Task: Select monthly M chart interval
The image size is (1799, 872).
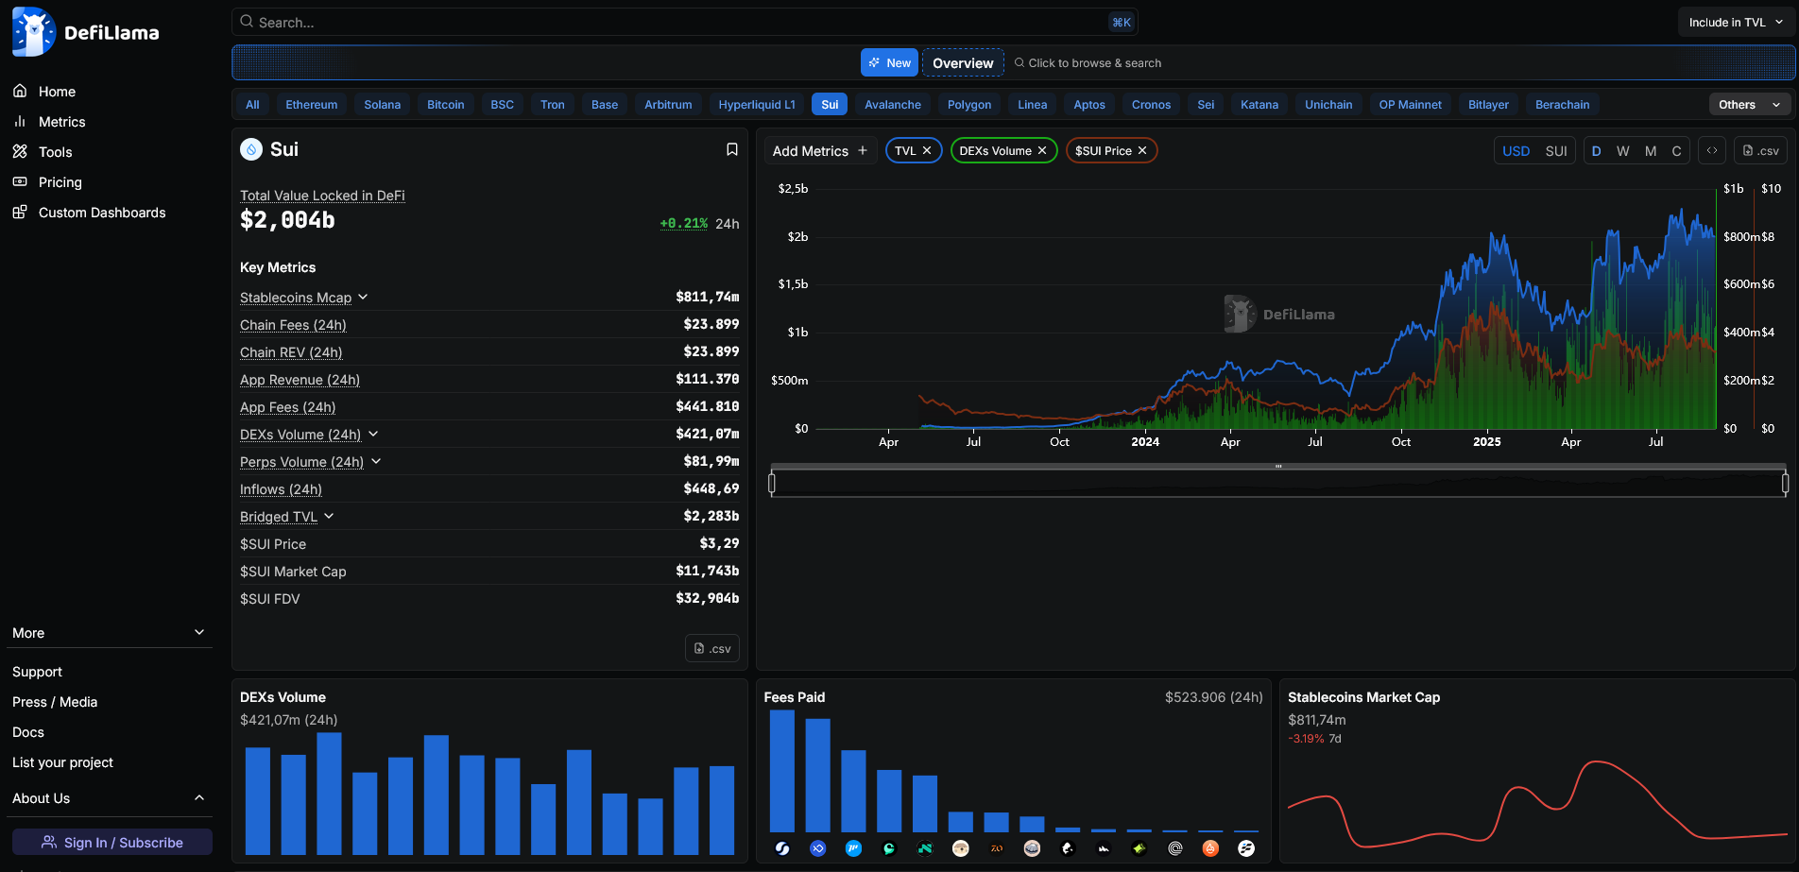Action: pyautogui.click(x=1651, y=150)
